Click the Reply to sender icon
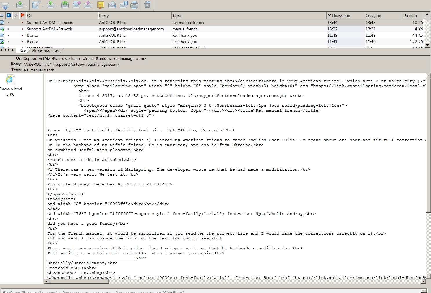Image resolution: width=431 pixels, height=293 pixels. (x=51, y=5)
